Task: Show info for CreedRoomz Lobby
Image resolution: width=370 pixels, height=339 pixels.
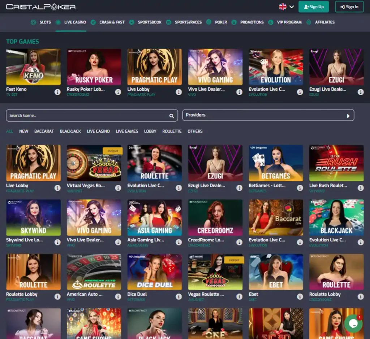Action: (239, 242)
